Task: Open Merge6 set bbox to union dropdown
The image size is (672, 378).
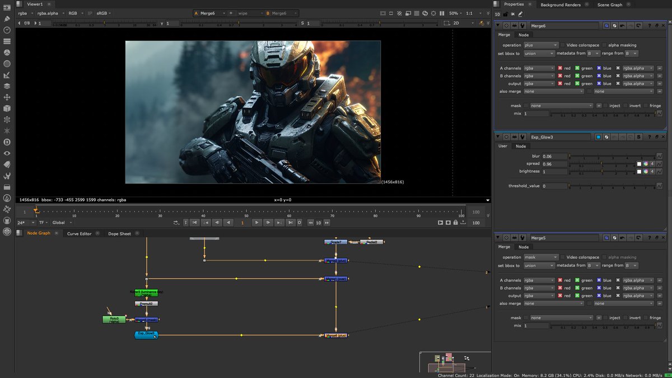Action: (540, 53)
